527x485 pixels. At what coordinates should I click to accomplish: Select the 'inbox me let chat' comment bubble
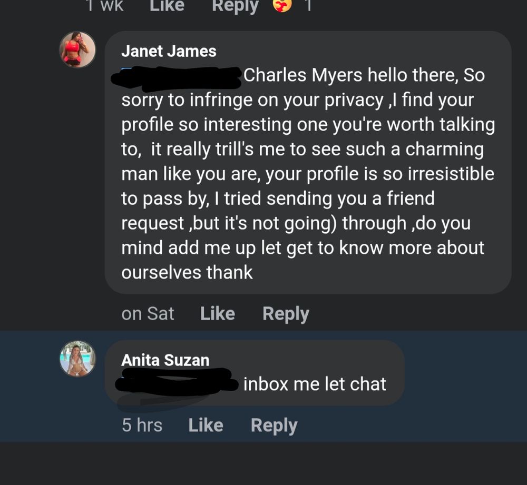(255, 373)
